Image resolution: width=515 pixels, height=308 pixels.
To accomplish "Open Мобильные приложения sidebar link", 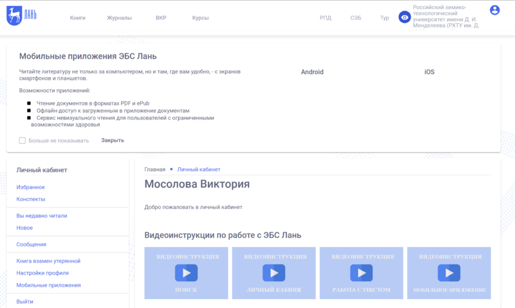I will pyautogui.click(x=49, y=285).
